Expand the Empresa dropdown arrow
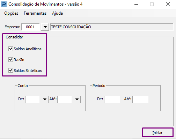The width and height of the screenshot is (176, 139). coord(45,27)
